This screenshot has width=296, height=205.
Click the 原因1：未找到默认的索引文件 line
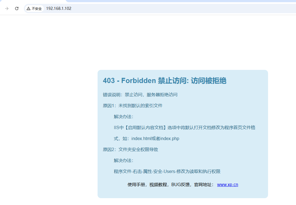pos(133,106)
